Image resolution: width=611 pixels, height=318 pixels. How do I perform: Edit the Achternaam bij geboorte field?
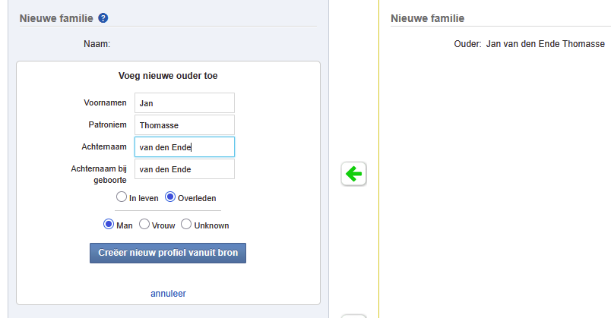(x=184, y=168)
